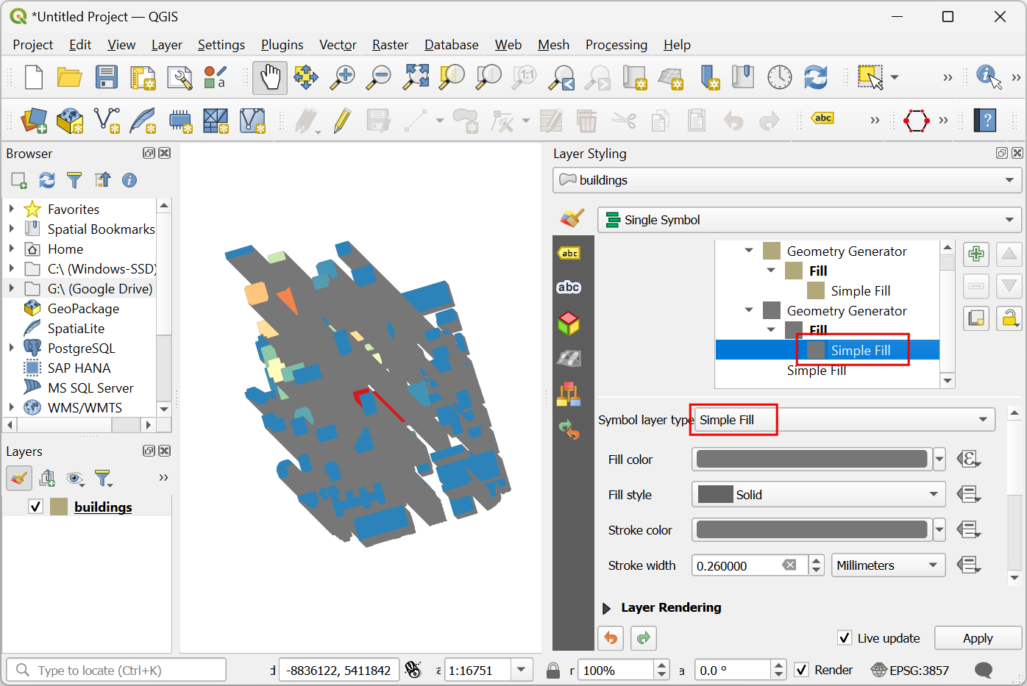Open the Vector menu
Screen dimensions: 1027x686
coord(338,45)
